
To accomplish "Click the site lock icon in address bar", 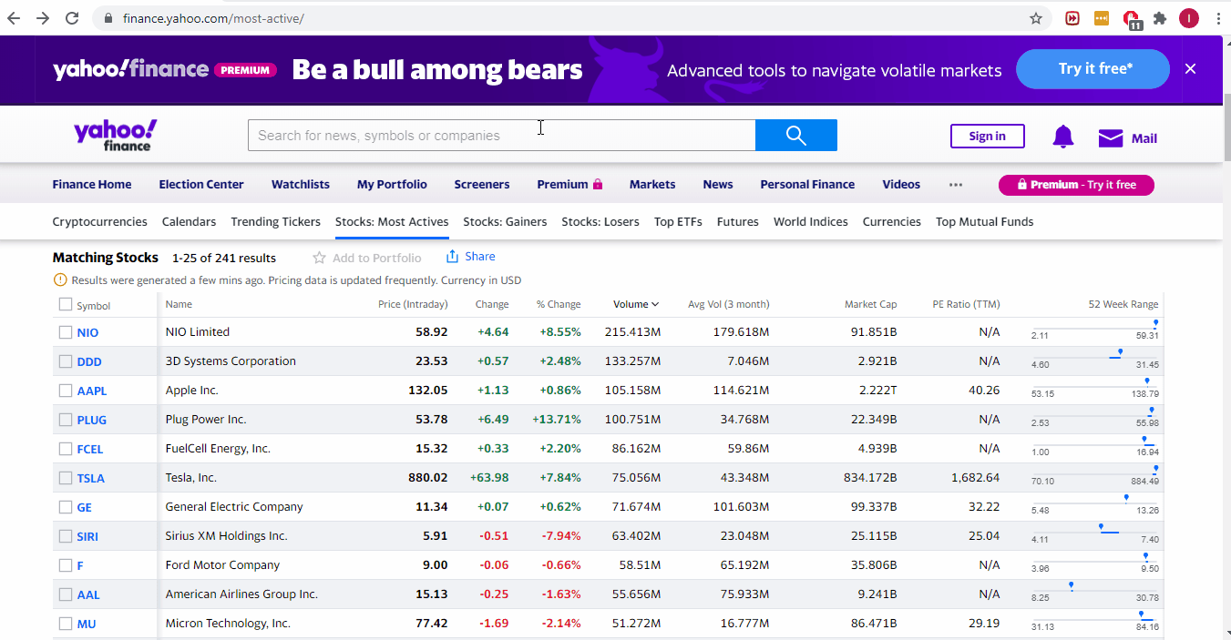I will (108, 18).
